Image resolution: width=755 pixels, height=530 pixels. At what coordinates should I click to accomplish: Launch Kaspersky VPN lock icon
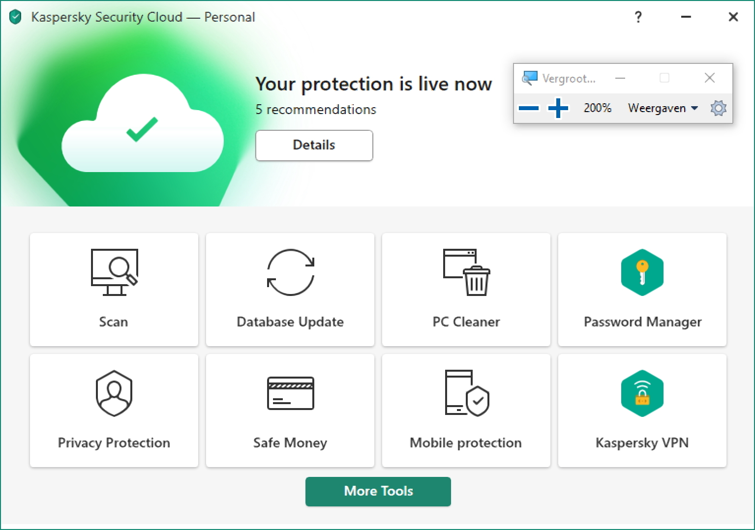[x=642, y=393]
